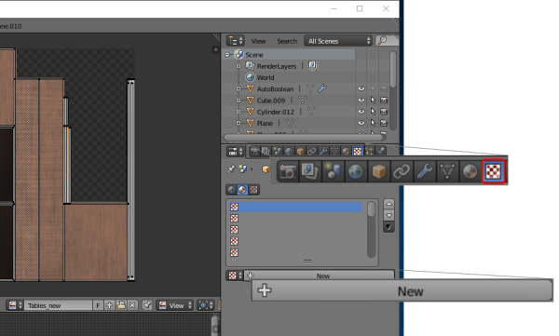Hide AutoBoolean with its eye icon
The width and height of the screenshot is (559, 336).
361,88
